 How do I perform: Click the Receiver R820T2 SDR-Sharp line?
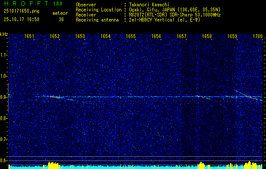(174, 15)
